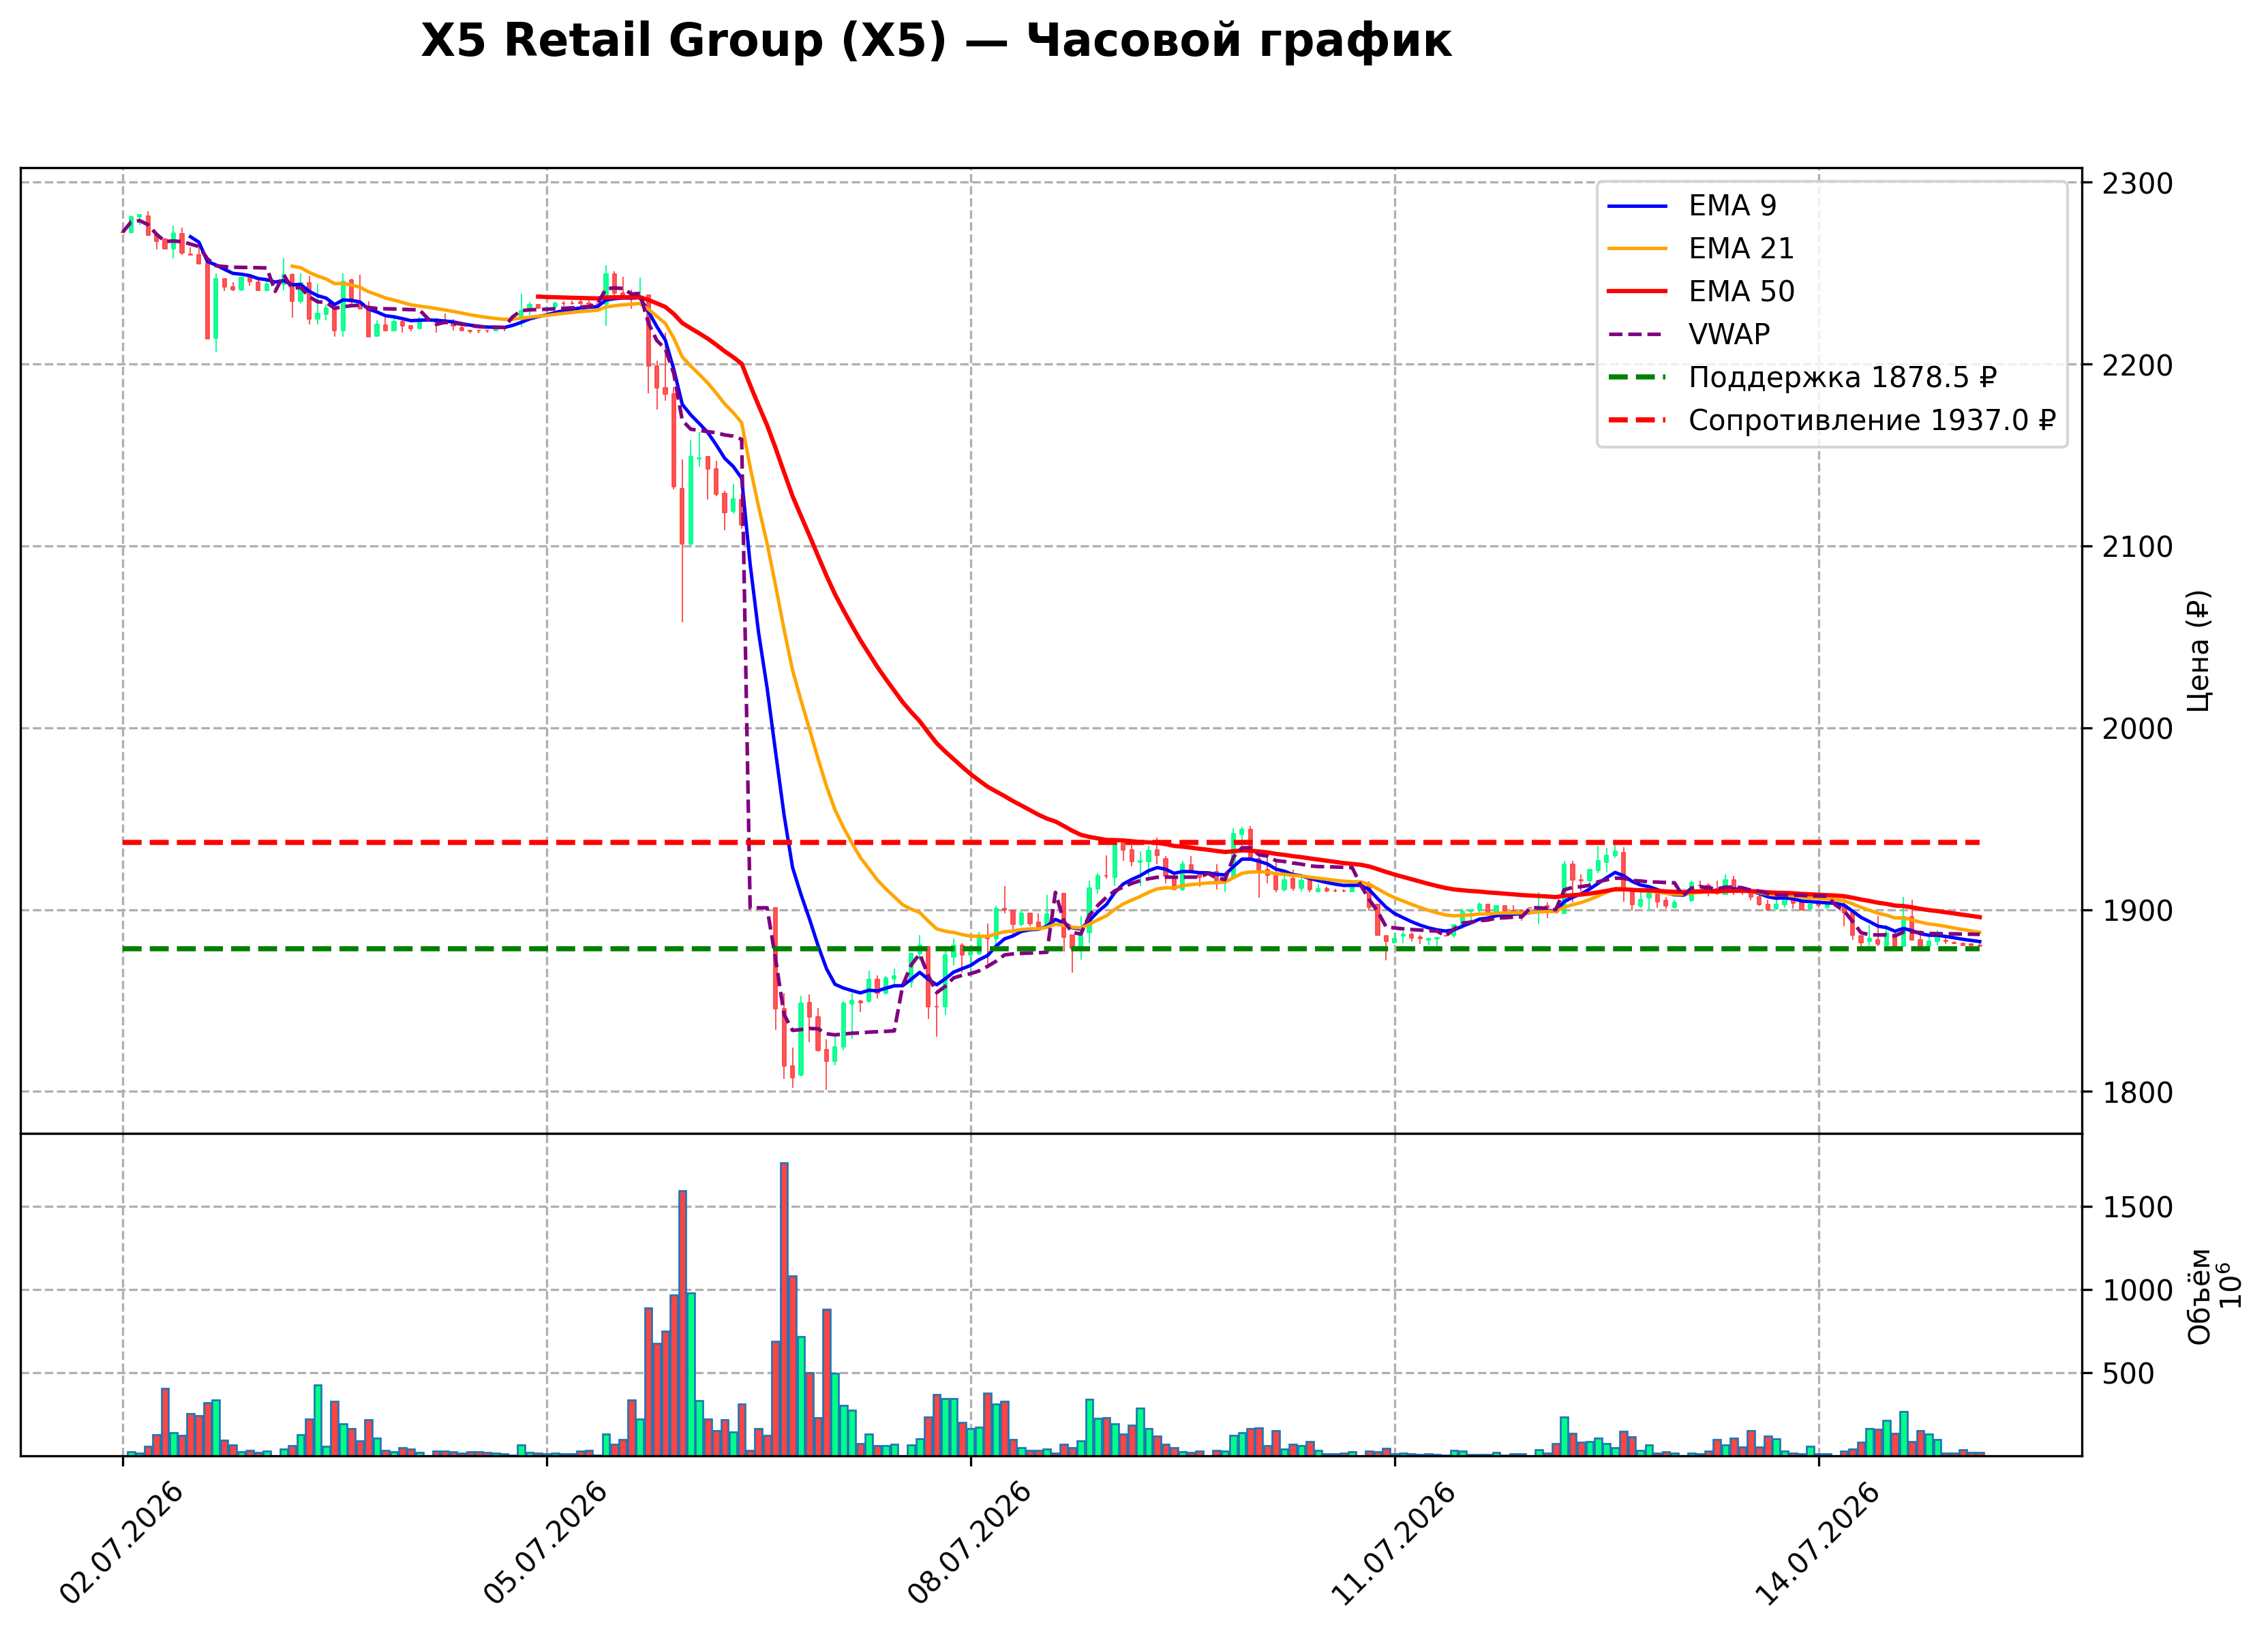Select the 1500 volume axis tick
This screenshot has width=2268, height=1631.
(2137, 1207)
